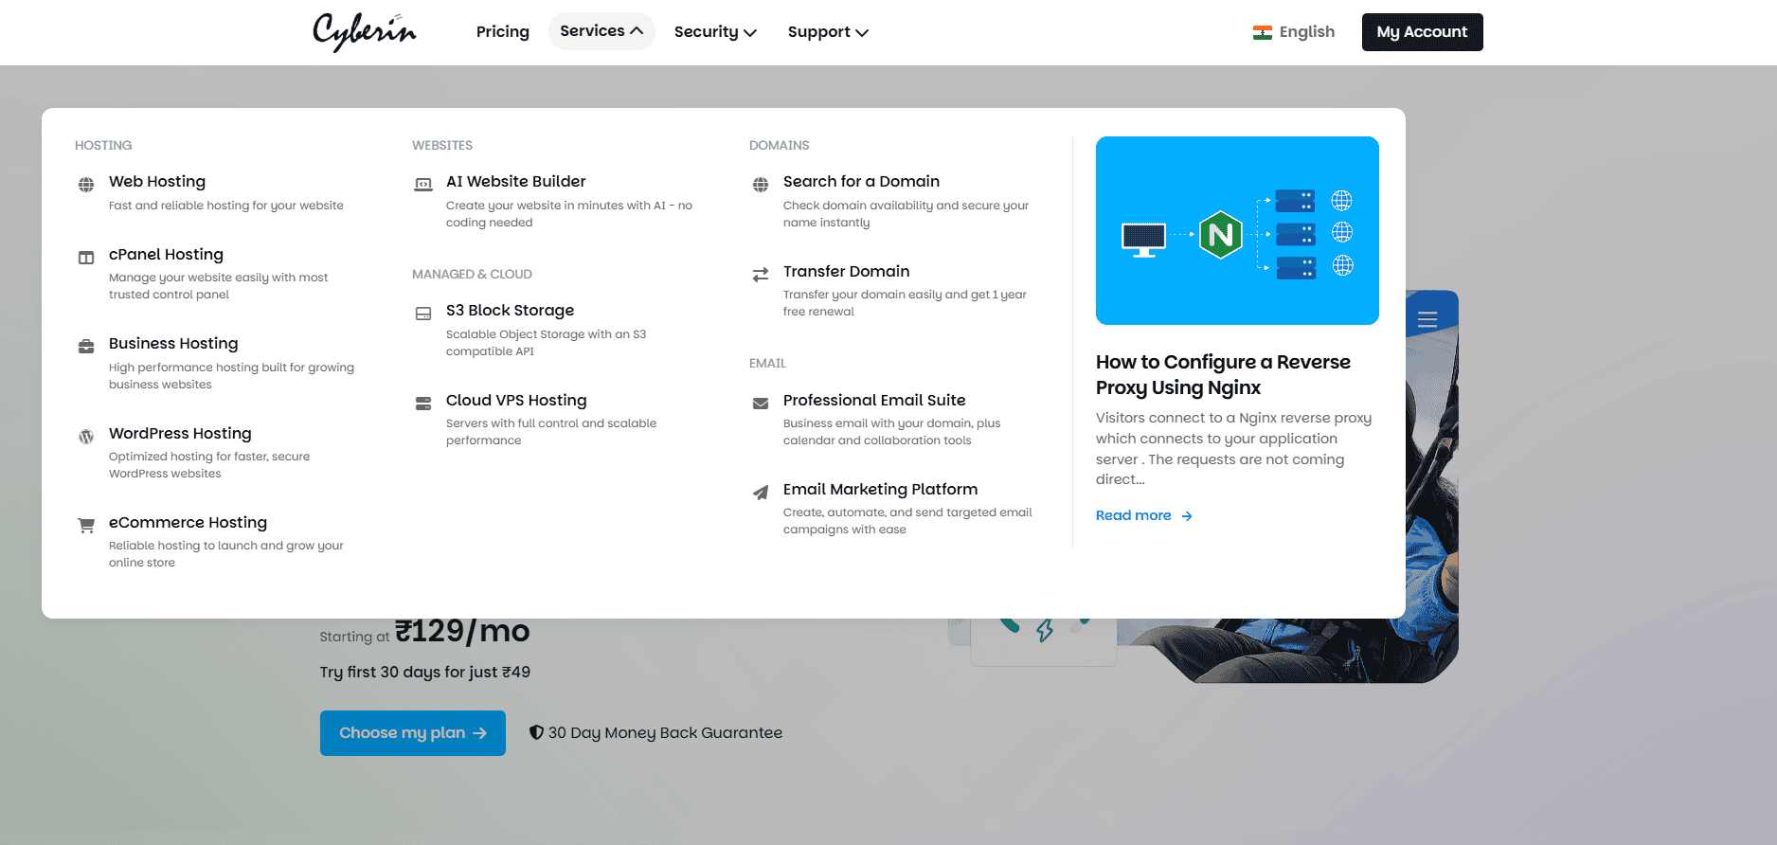This screenshot has height=845, width=1777.
Task: Click the 'MANAGED & CLOUD' section heading
Action: pyautogui.click(x=472, y=275)
